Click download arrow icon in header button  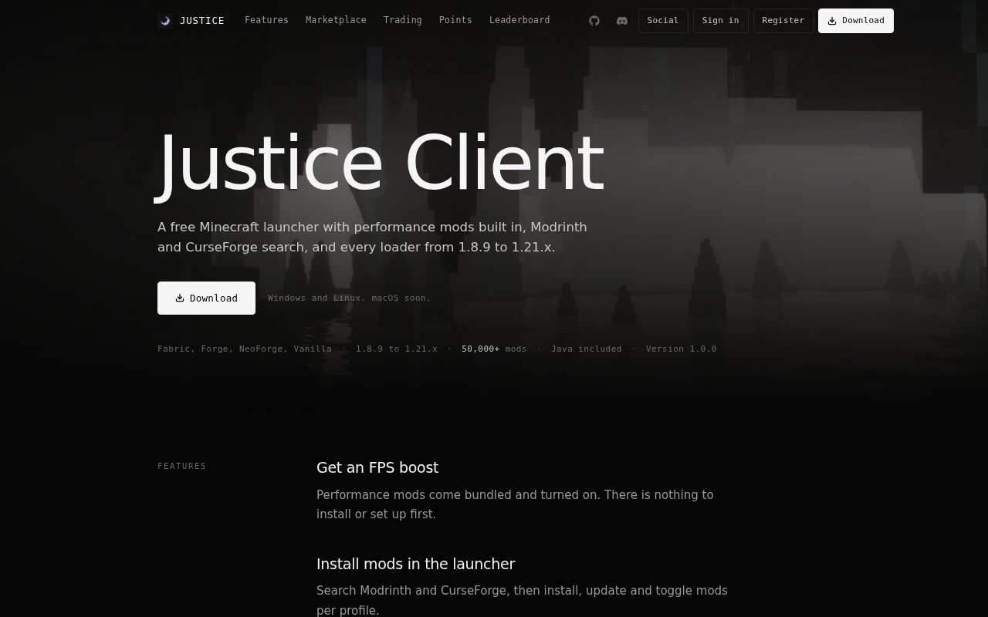point(832,21)
